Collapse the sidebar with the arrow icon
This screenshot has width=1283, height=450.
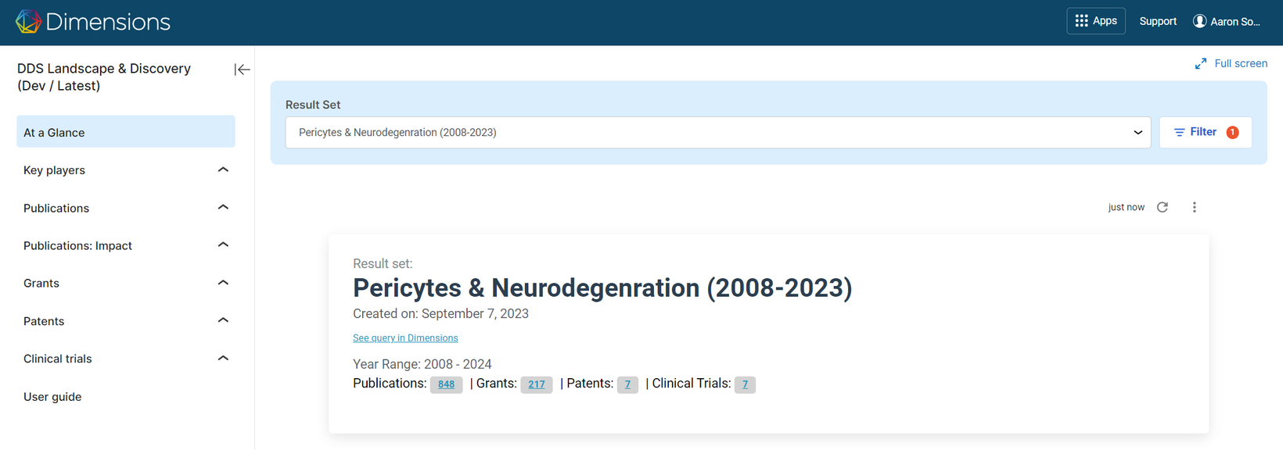point(243,70)
